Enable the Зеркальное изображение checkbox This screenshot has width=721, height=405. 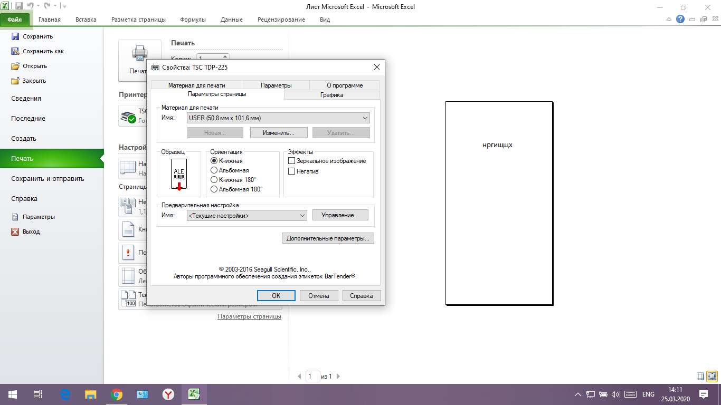(x=291, y=161)
